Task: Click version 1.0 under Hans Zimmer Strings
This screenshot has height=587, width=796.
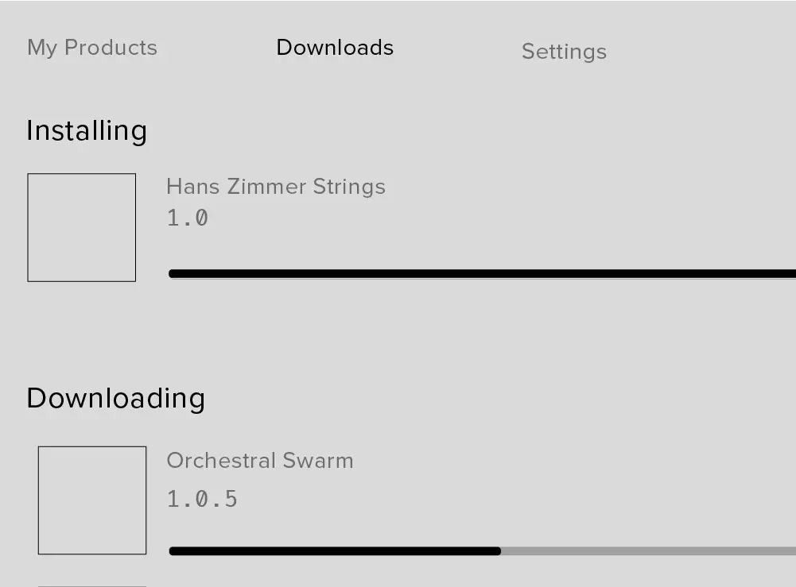Action: [188, 218]
